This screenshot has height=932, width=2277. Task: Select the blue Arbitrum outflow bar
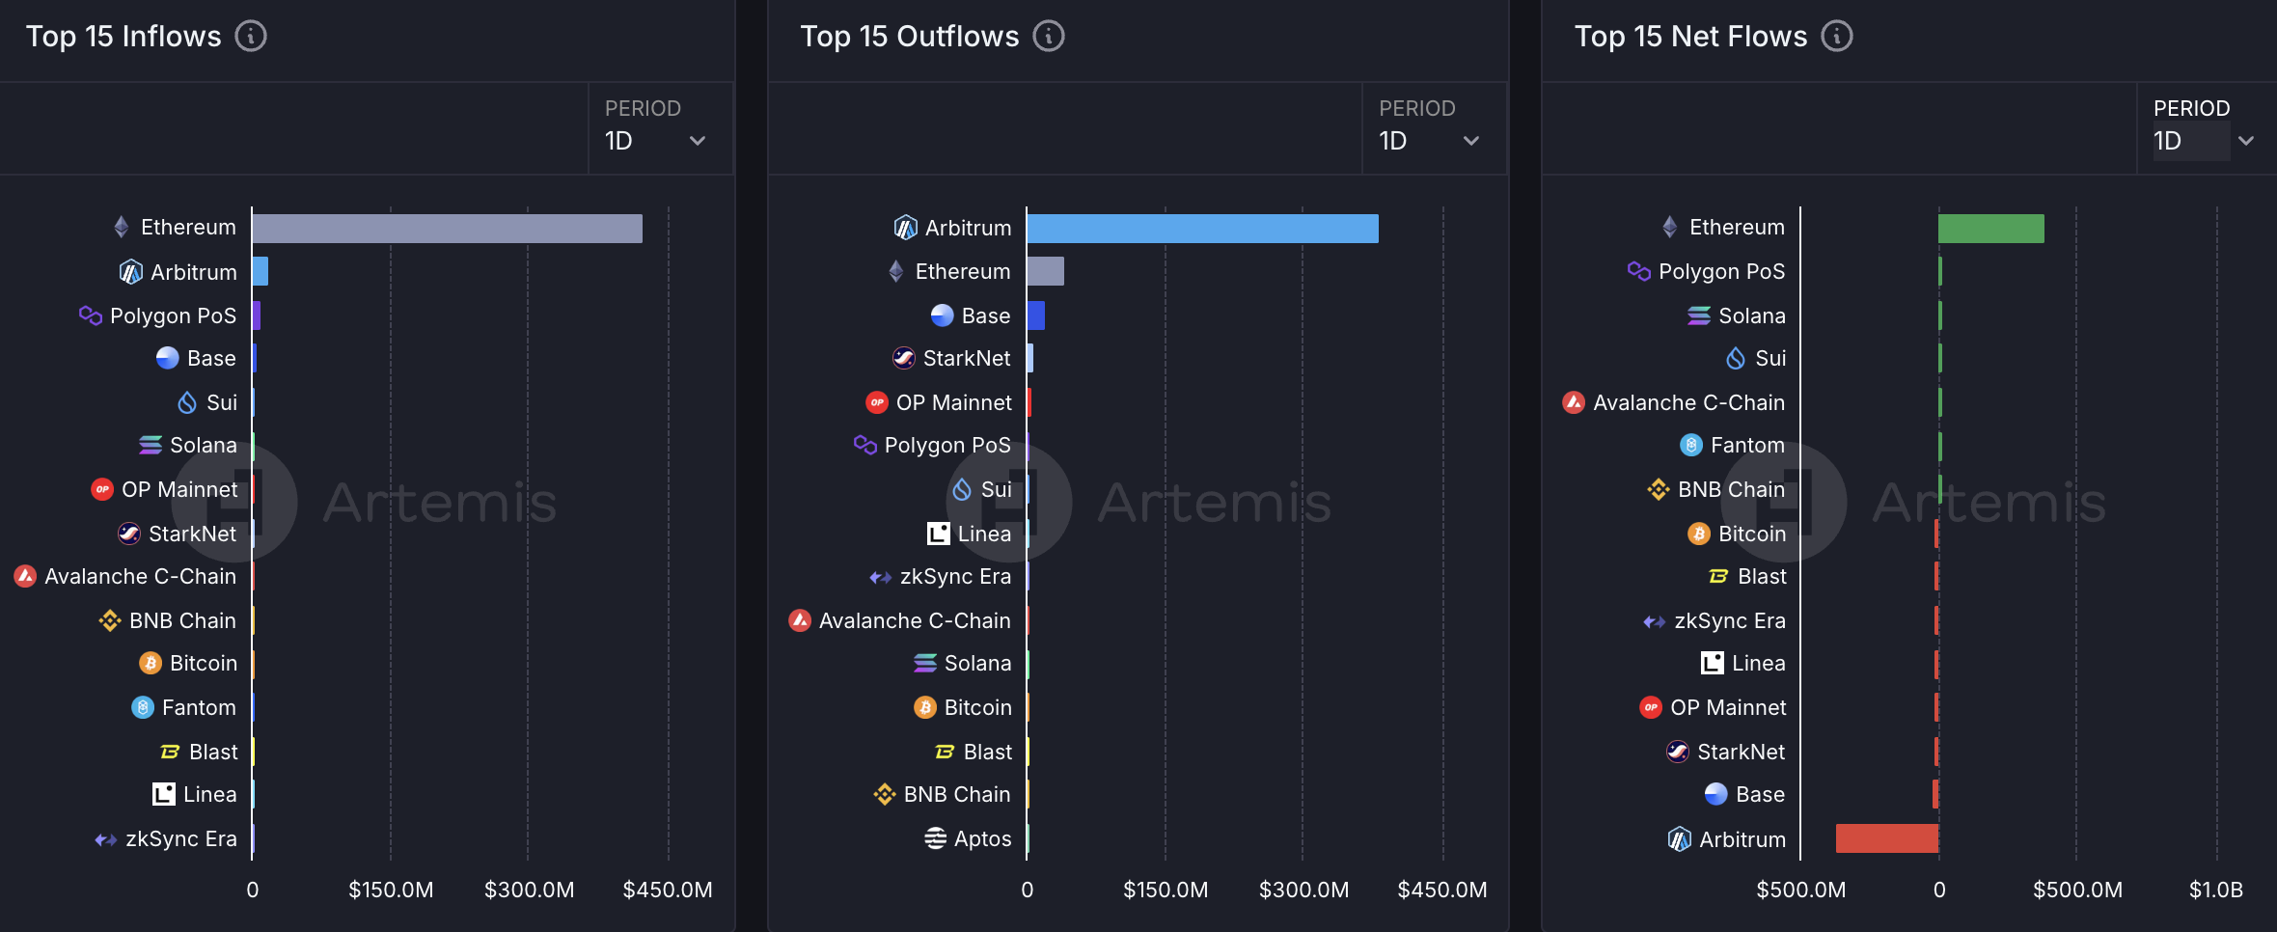click(x=1202, y=229)
